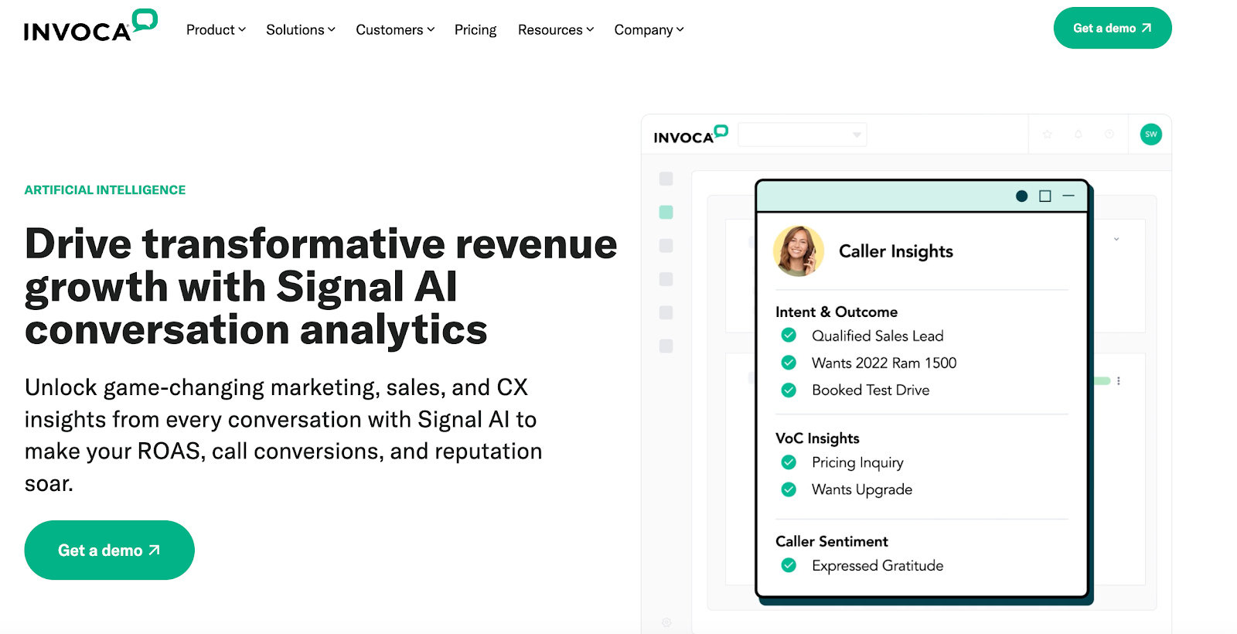Open the Solutions menu
Viewport: 1237px width, 634px height.
click(301, 29)
